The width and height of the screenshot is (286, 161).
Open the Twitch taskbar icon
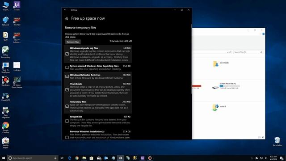[x=143, y=158]
